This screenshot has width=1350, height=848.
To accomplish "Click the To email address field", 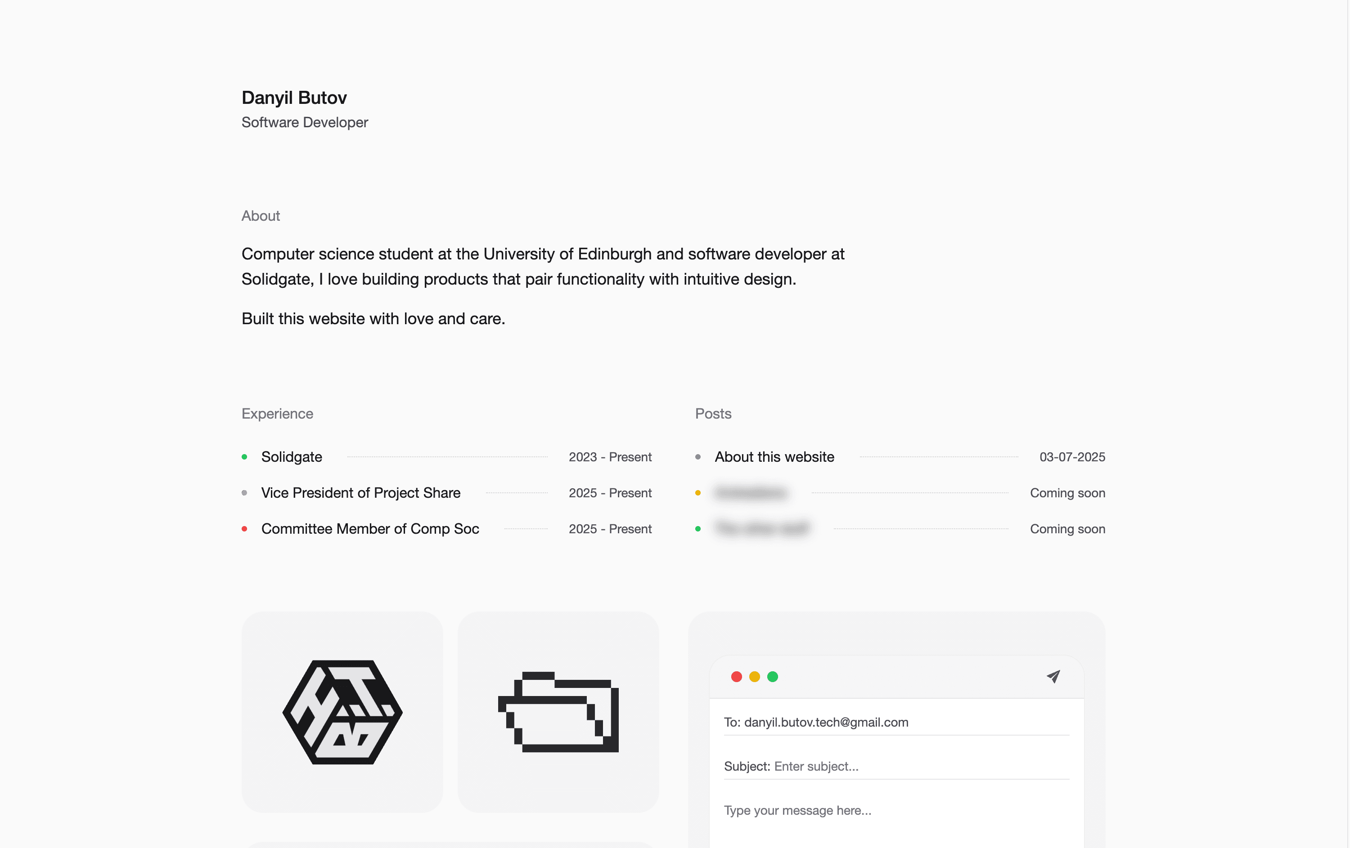I will coord(896,723).
